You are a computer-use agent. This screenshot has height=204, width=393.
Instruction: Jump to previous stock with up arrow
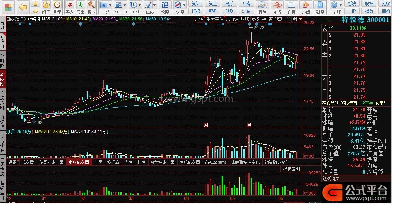tap(36, 3)
